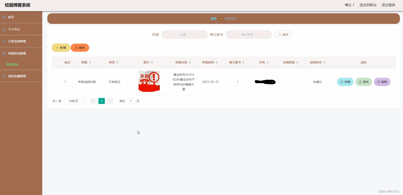The width and height of the screenshot is (403, 195).
Task: Sort the 审核回复 column
Action: click(x=297, y=62)
